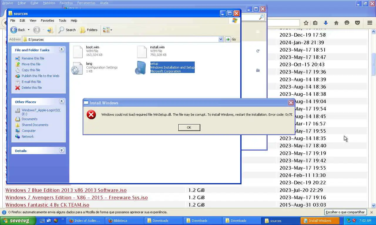
Task: Click Move this file task
Action: click(31, 64)
